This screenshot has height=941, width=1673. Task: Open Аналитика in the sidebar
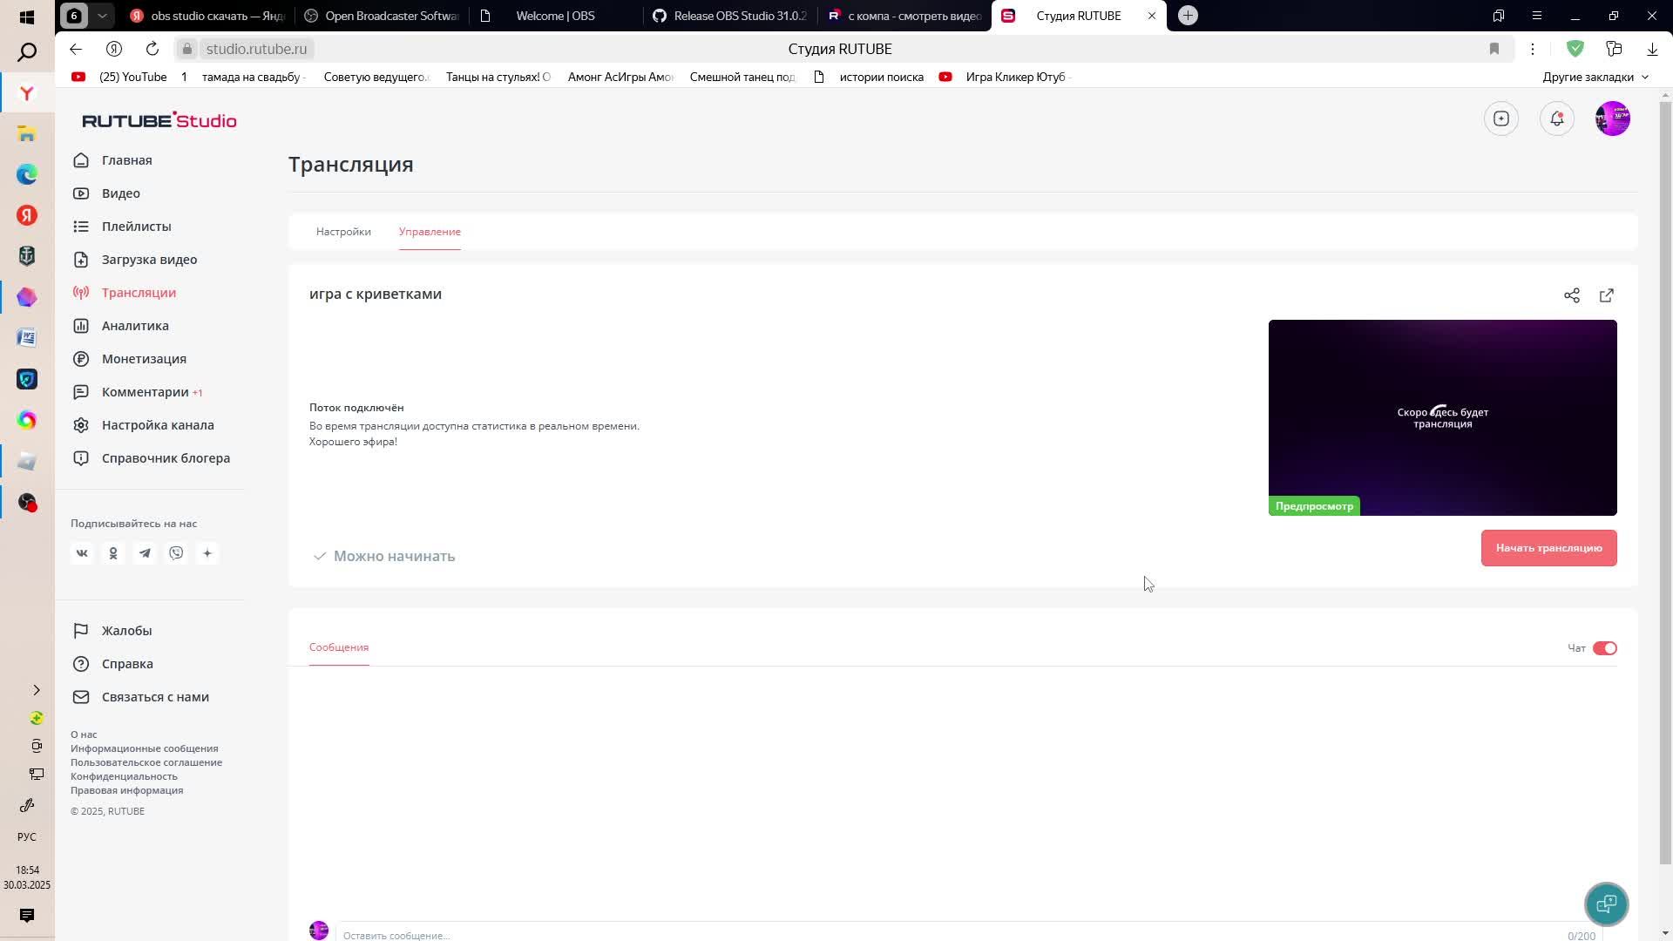(x=135, y=326)
